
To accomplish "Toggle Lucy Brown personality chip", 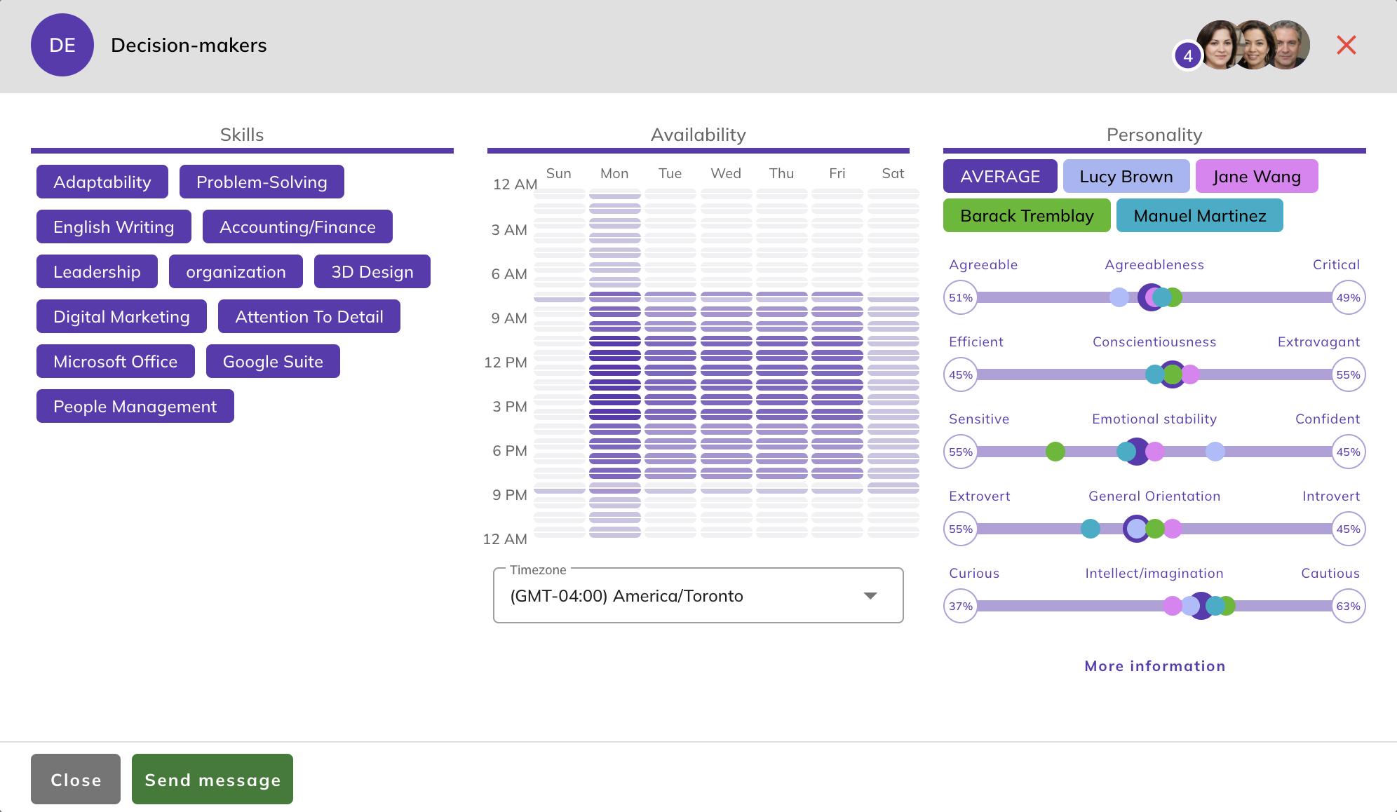I will pyautogui.click(x=1126, y=177).
